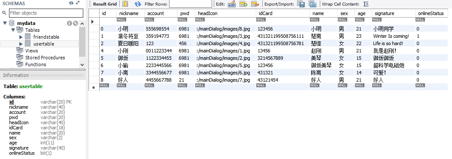Click the insert new row icon
Screen dimensions: 452x159
click(243, 4)
